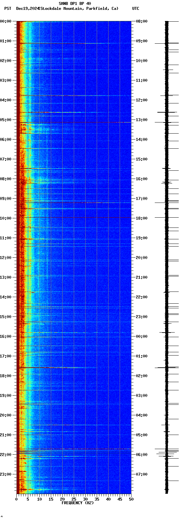This screenshot has height=520, width=181.
Task: Click the UTC time label '23:00' beside the plot
Action: click(142, 317)
